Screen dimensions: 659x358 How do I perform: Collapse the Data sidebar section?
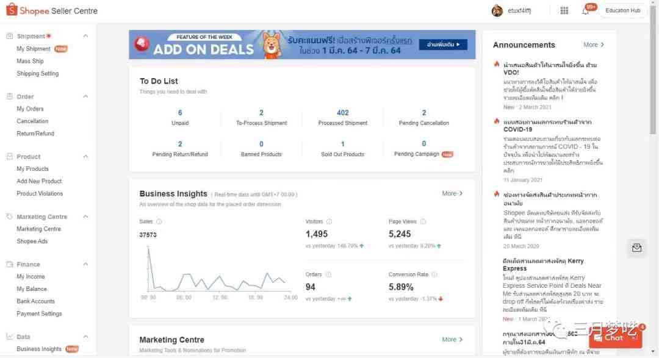(86, 337)
